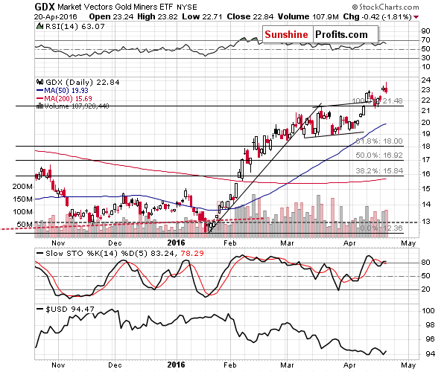Click the 38.2%: 15.84 Fibonacci label
Viewport: 447px width, 372px height.
click(x=379, y=171)
